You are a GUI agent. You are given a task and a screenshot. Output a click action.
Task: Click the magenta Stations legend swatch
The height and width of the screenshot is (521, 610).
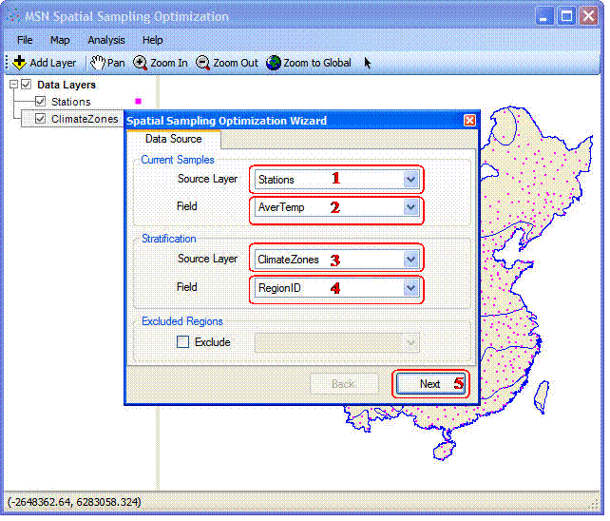(138, 101)
